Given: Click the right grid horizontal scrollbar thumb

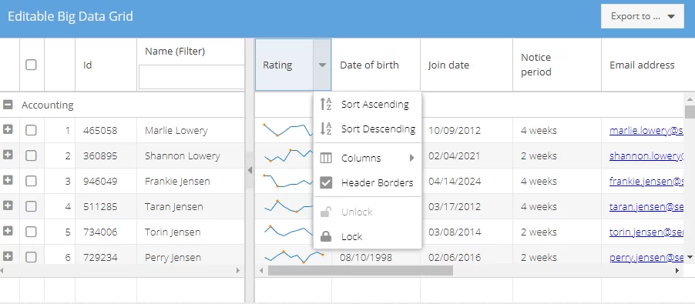Looking at the screenshot, I should tap(361, 270).
